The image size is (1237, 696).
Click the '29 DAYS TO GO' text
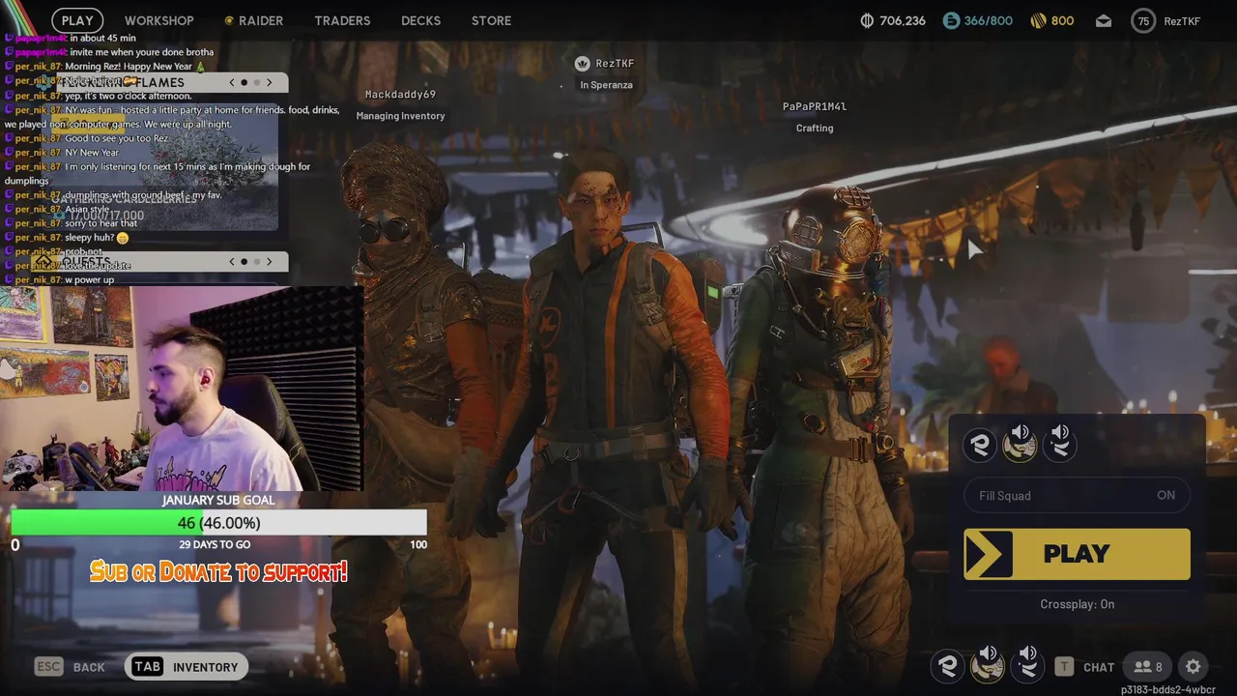point(215,544)
